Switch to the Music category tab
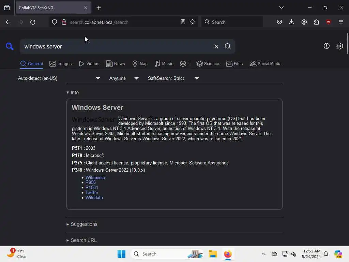Screen dimensions: 349x262 164,64
